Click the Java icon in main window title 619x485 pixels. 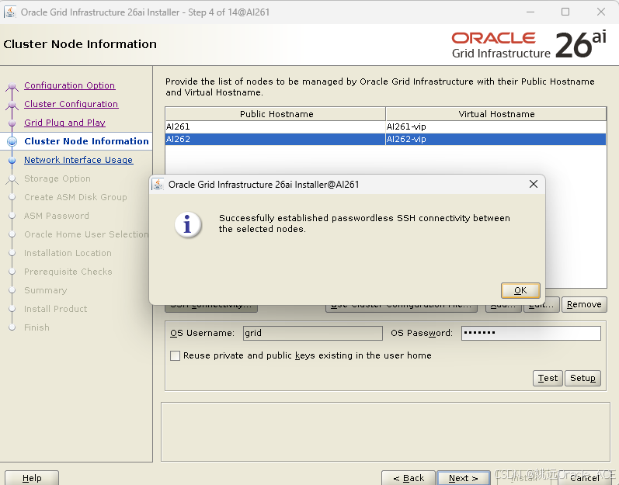point(10,12)
